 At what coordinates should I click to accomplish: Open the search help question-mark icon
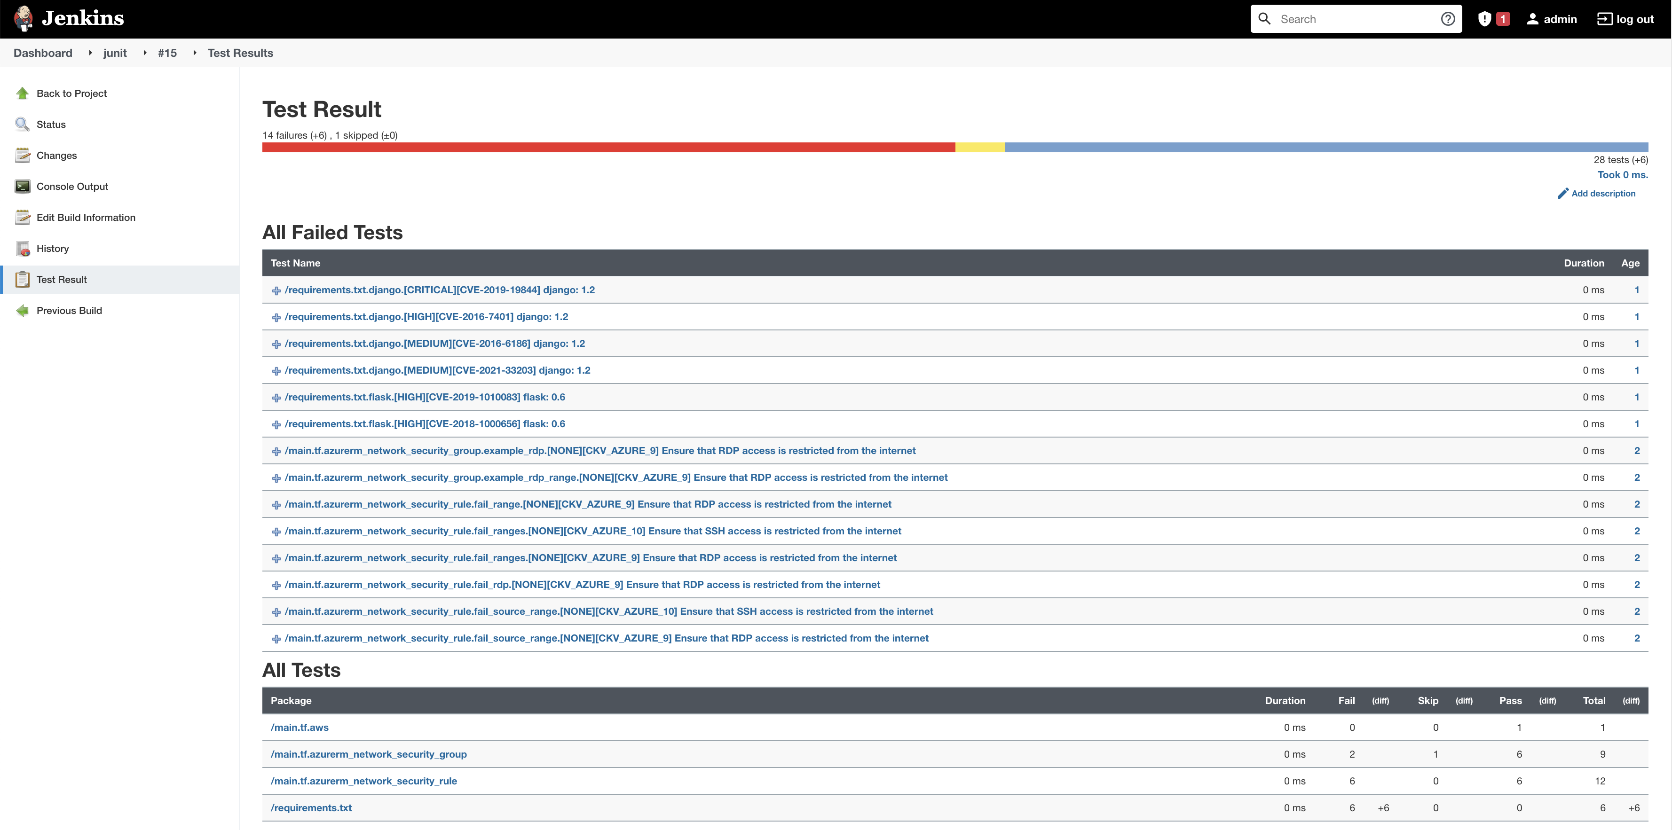pyautogui.click(x=1447, y=19)
